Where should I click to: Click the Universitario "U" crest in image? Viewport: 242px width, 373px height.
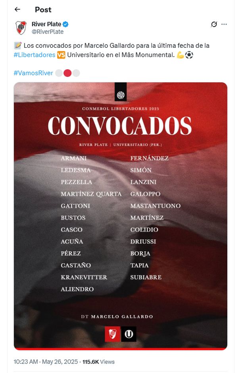(129, 334)
